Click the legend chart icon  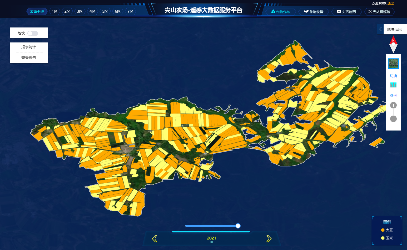pos(393,85)
